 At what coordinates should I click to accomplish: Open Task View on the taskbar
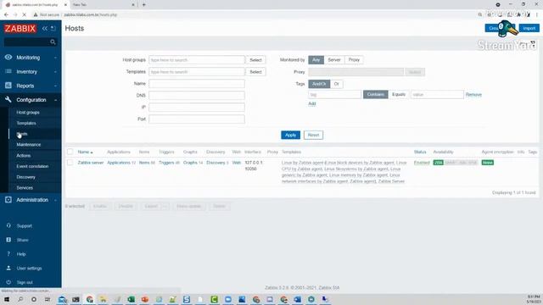pos(48,299)
